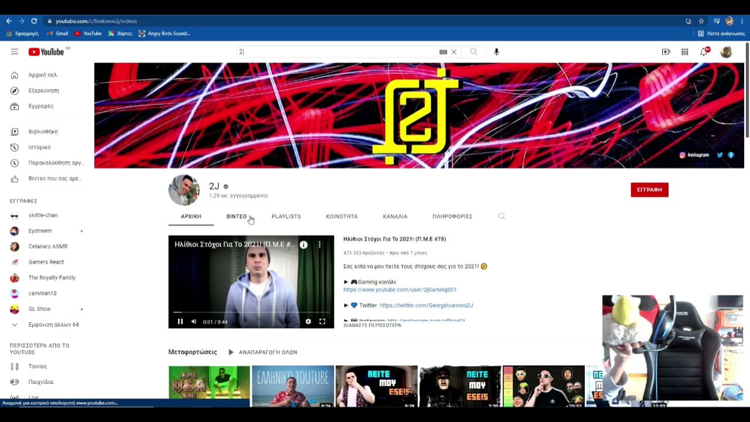Bookmark page with star icon
Screen dimensions: 750x422
701,21
